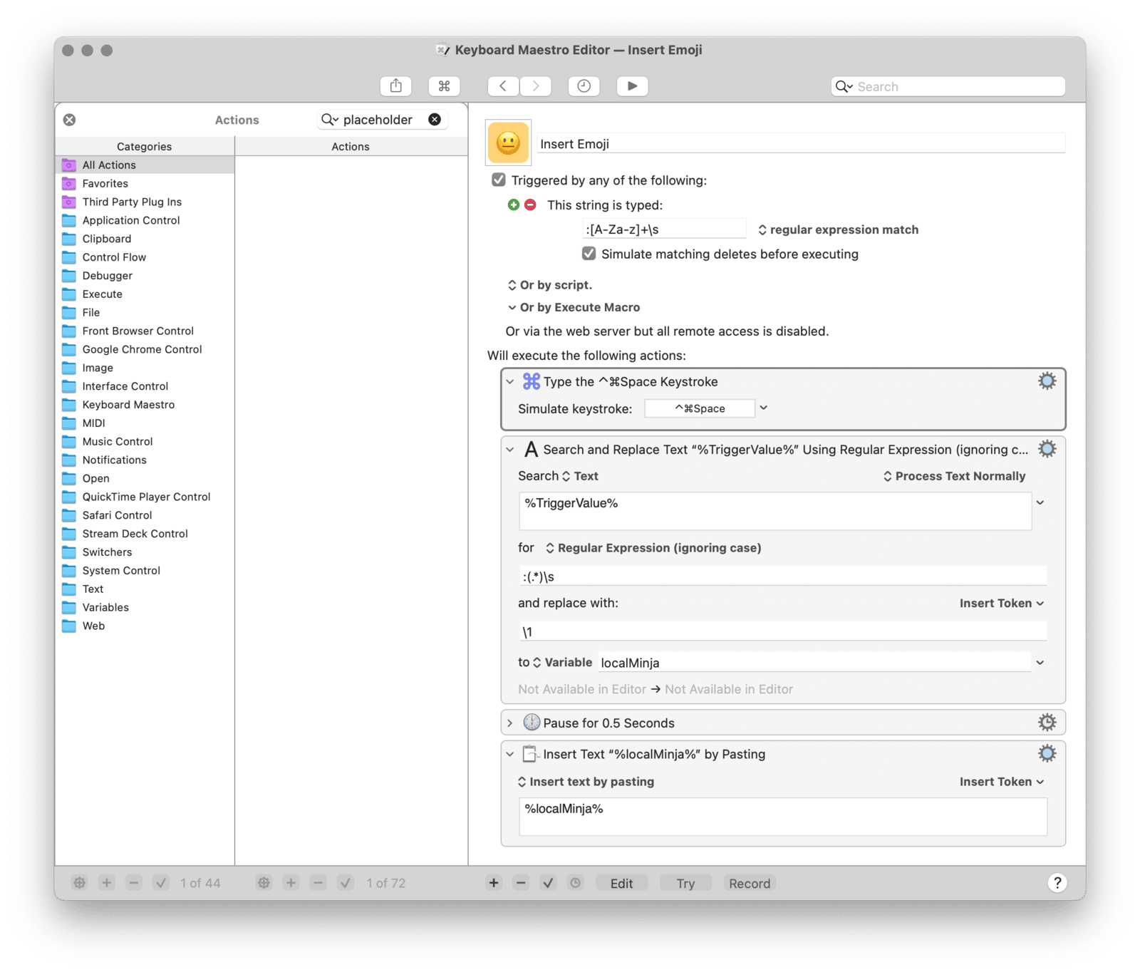Open gear menu of the Type Keystroke action
Image resolution: width=1140 pixels, height=972 pixels.
tap(1047, 381)
